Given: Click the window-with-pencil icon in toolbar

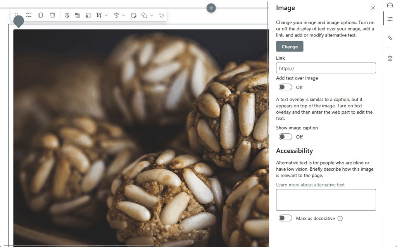Looking at the screenshot, I should click(134, 16).
